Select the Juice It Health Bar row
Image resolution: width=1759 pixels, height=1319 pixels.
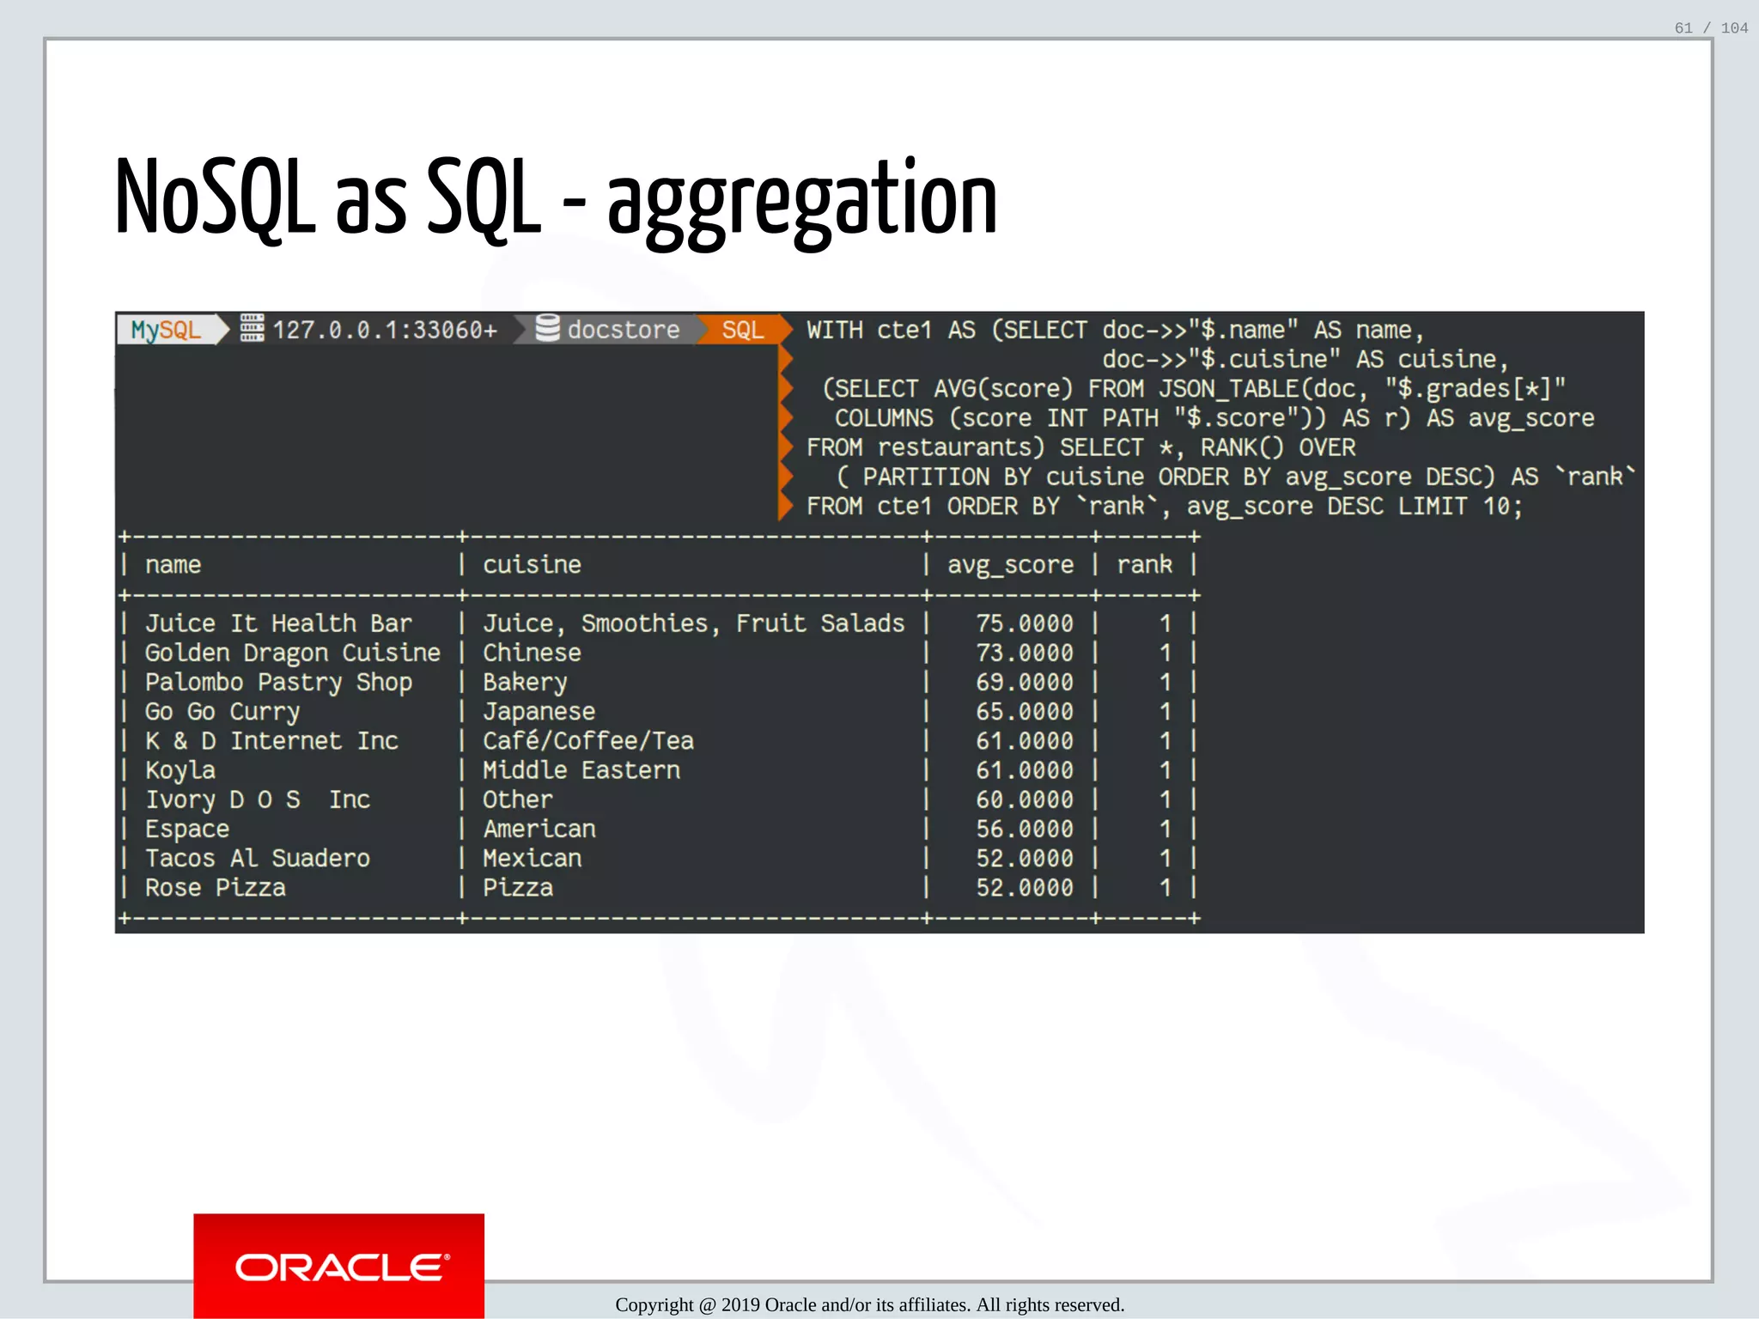pos(278,623)
